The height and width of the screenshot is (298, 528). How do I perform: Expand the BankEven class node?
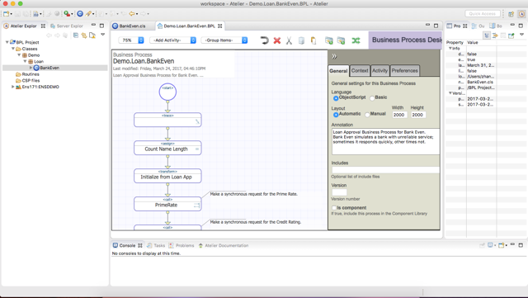31,68
